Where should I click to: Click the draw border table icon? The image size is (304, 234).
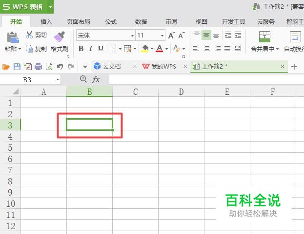pos(127,49)
